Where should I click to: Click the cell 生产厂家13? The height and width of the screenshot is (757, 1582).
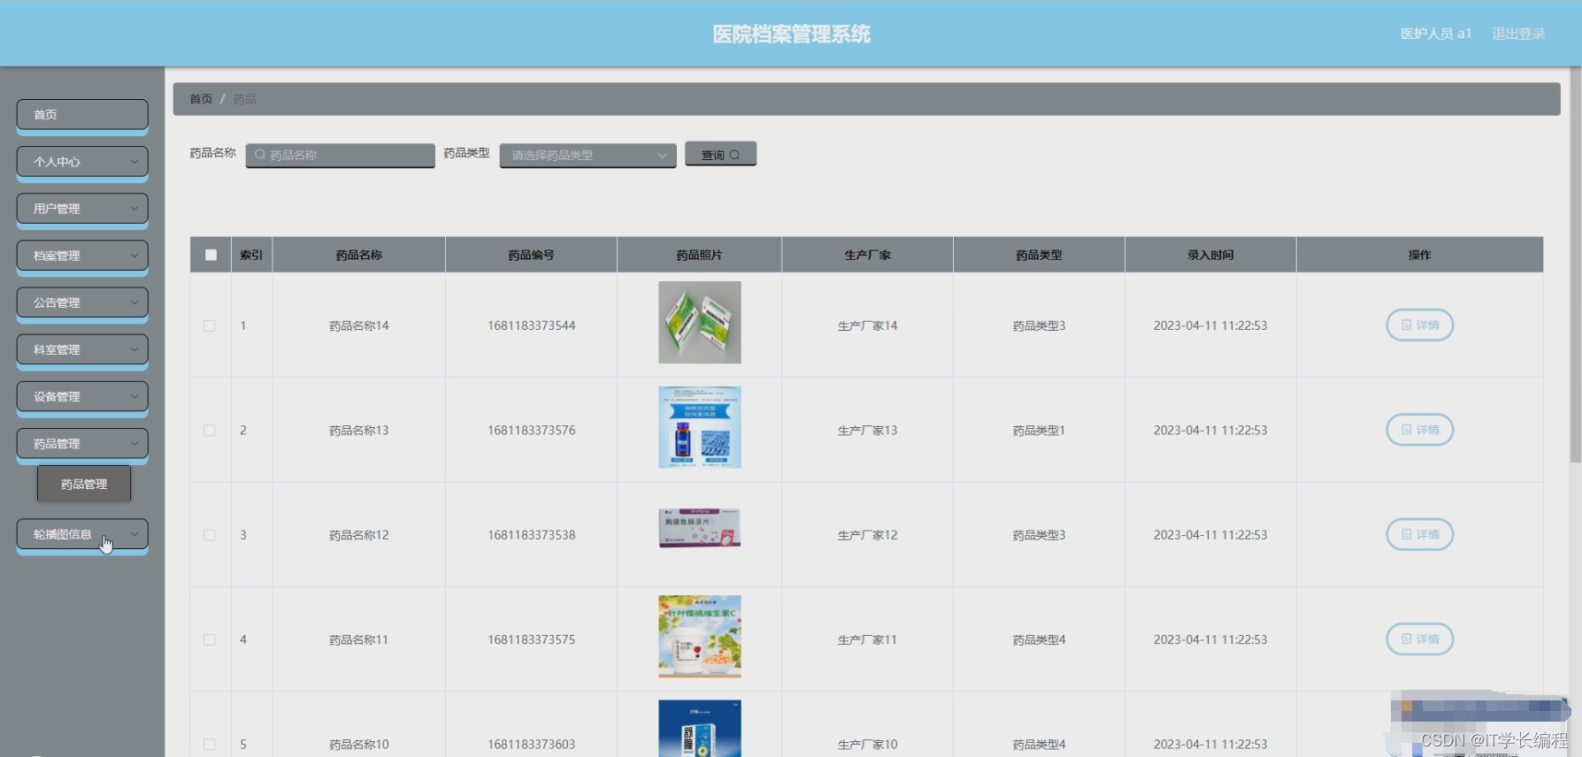coord(867,430)
